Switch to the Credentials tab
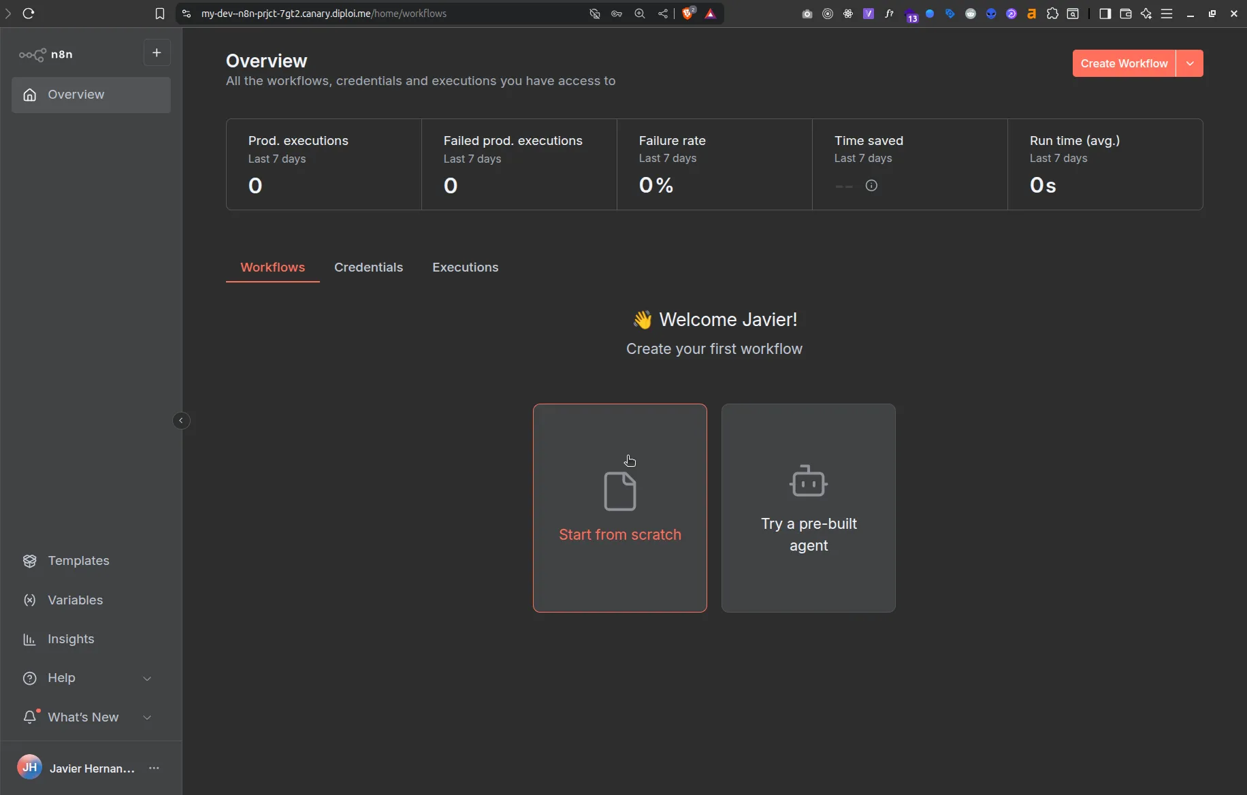The height and width of the screenshot is (795, 1247). coord(368,267)
